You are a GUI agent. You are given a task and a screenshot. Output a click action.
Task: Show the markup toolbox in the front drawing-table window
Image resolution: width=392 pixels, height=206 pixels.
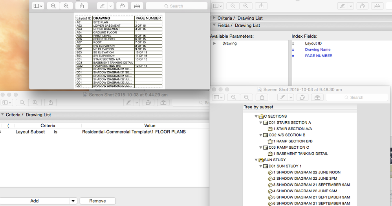click(137, 6)
